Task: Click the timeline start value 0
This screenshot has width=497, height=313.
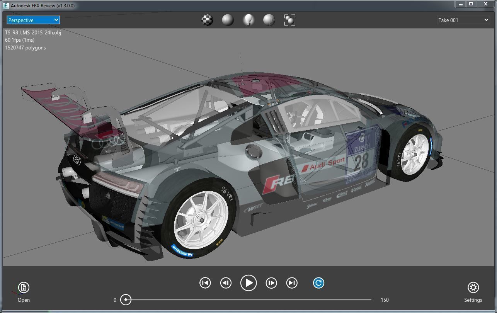Action: (x=115, y=299)
